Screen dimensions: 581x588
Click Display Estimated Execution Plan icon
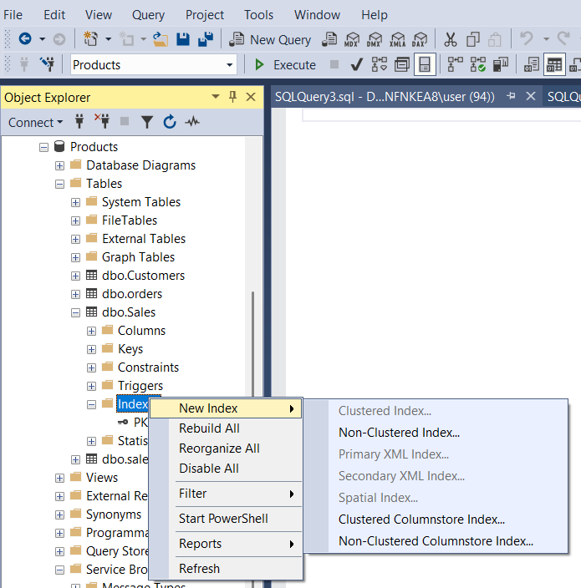pos(379,64)
